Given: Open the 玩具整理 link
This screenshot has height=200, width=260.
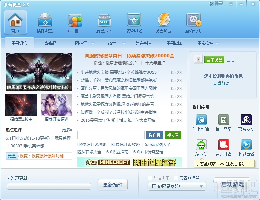Looking at the screenshot, I should [63, 138].
